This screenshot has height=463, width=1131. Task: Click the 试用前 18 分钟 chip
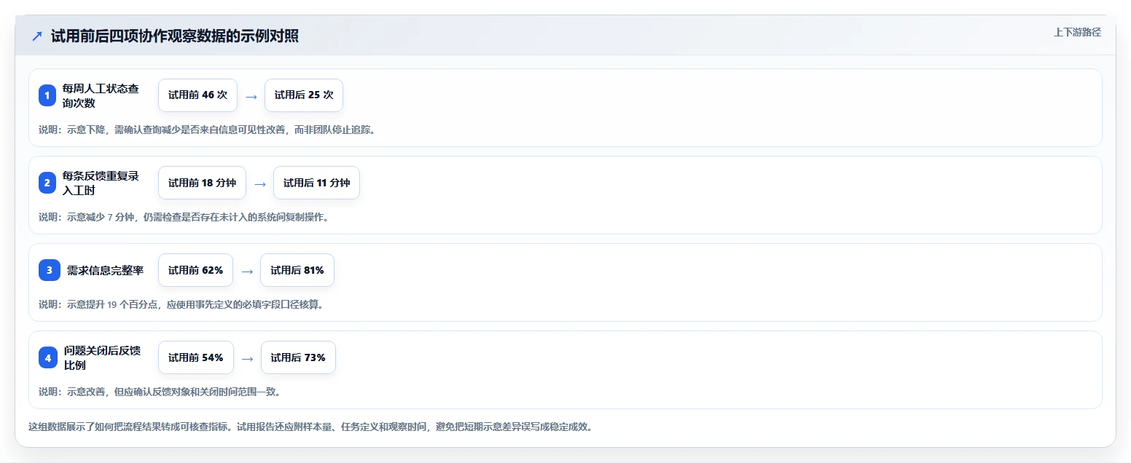202,183
